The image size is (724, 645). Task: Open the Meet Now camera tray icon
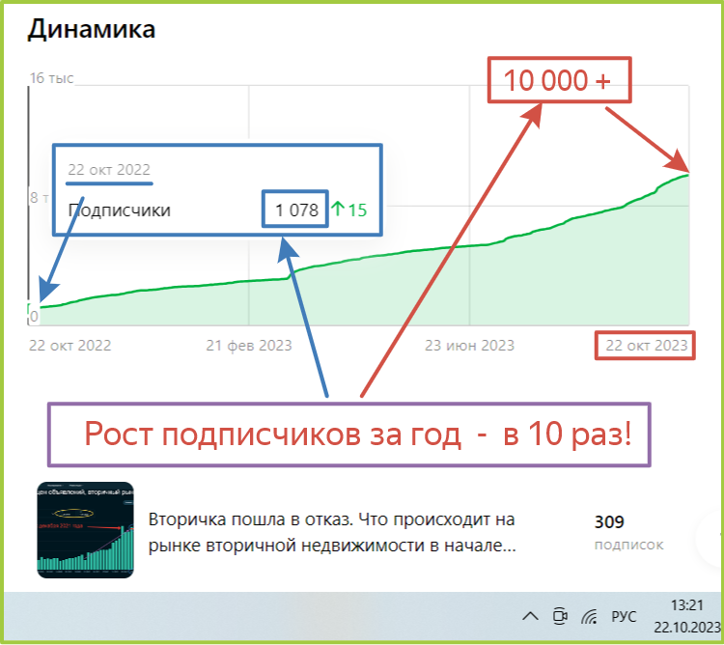click(x=560, y=616)
